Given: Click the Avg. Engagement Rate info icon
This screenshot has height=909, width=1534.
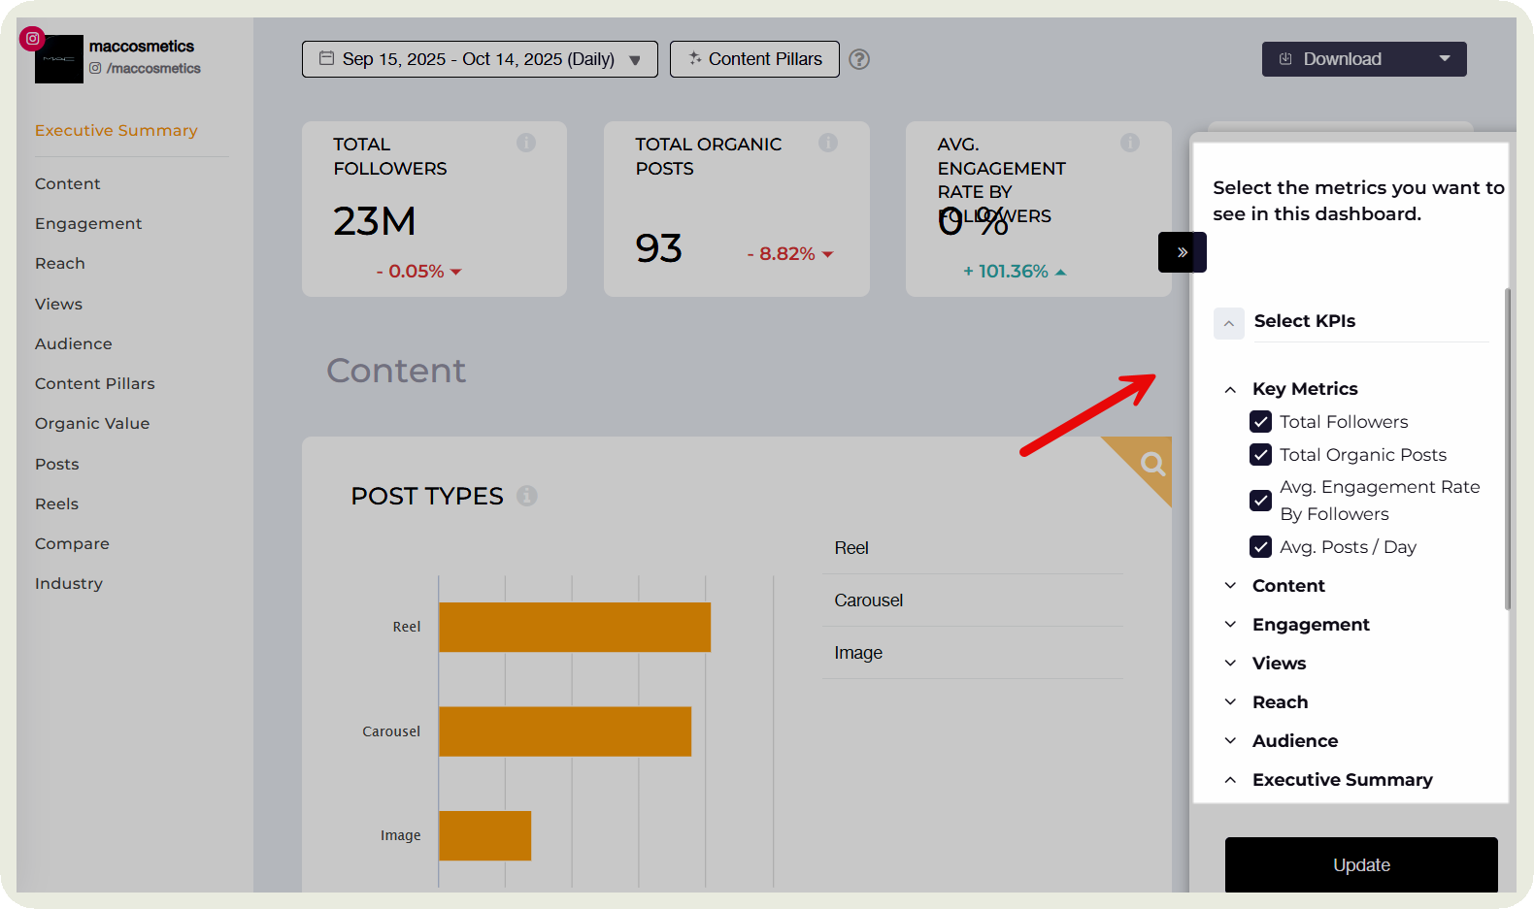Looking at the screenshot, I should [1130, 143].
